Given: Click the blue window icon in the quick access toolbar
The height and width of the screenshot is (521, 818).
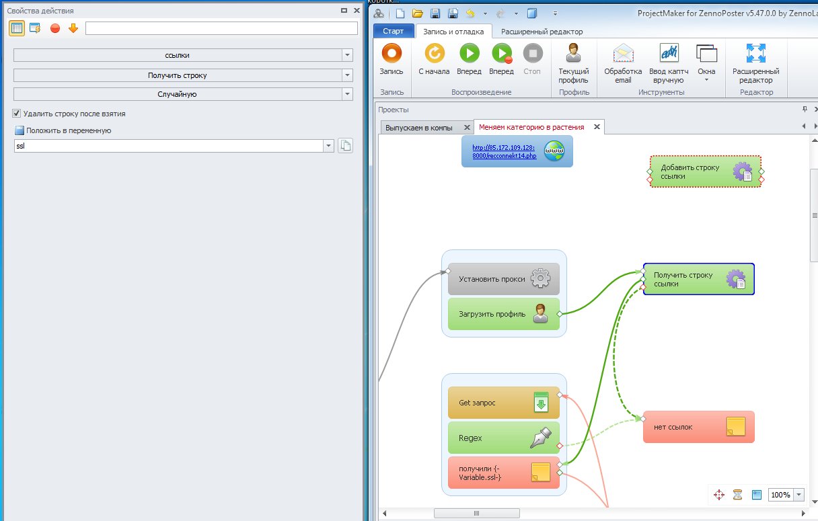Looking at the screenshot, I should (x=532, y=13).
